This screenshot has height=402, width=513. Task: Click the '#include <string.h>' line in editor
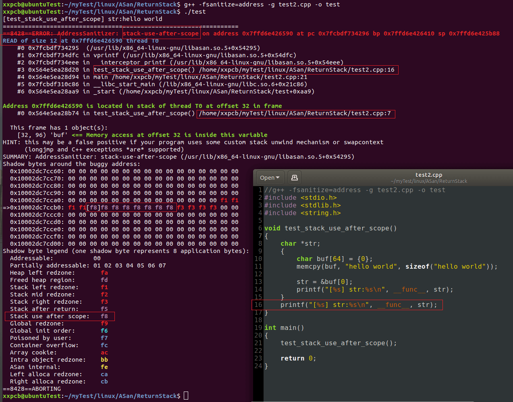tap(303, 213)
